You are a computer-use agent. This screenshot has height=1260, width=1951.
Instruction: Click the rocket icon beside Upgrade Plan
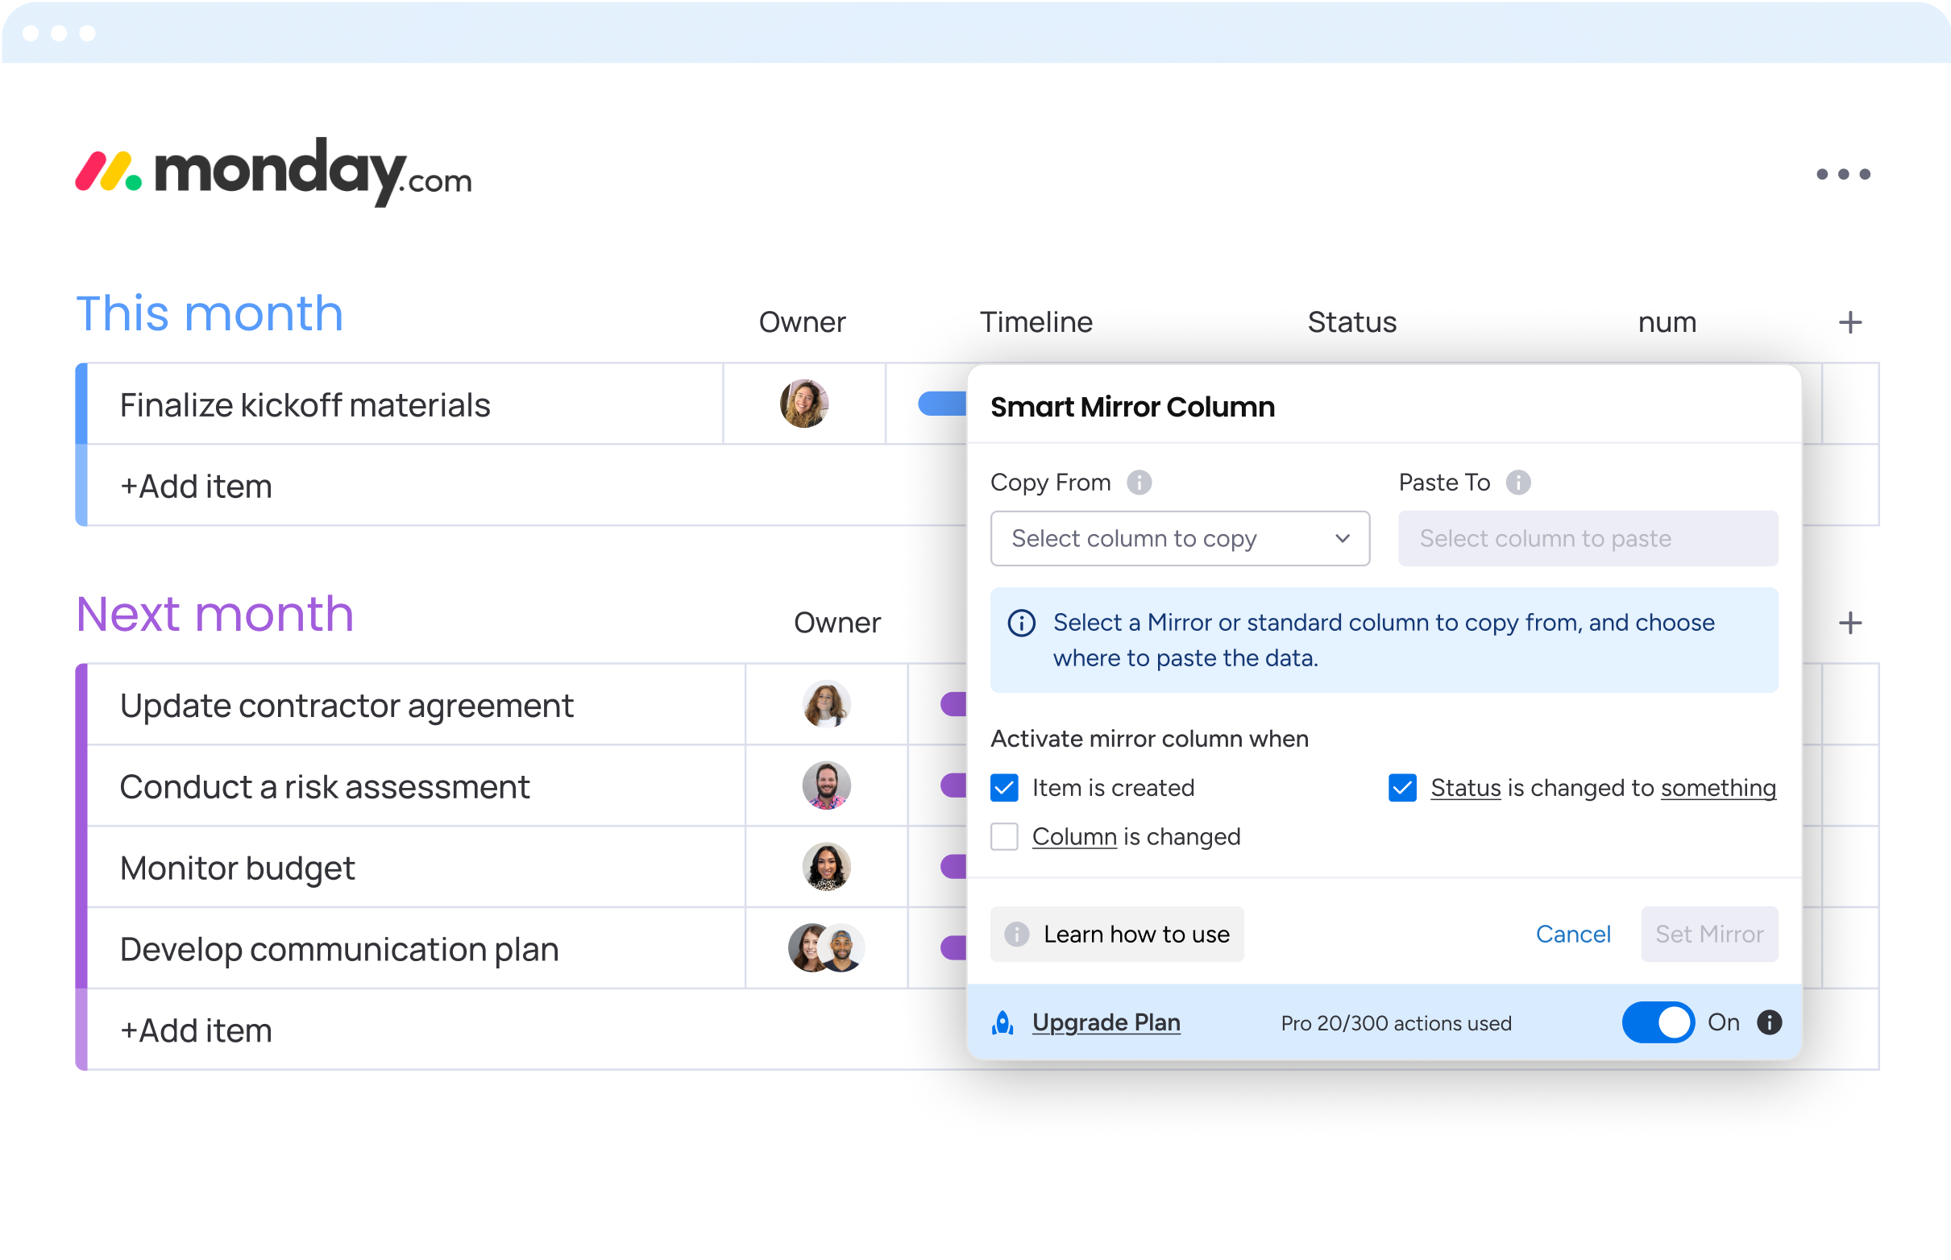point(1002,1022)
